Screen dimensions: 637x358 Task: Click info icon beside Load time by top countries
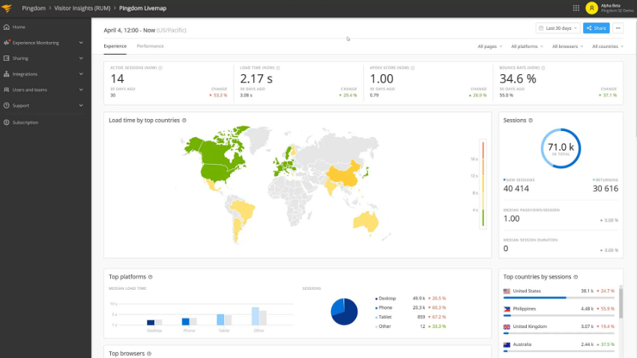(184, 120)
